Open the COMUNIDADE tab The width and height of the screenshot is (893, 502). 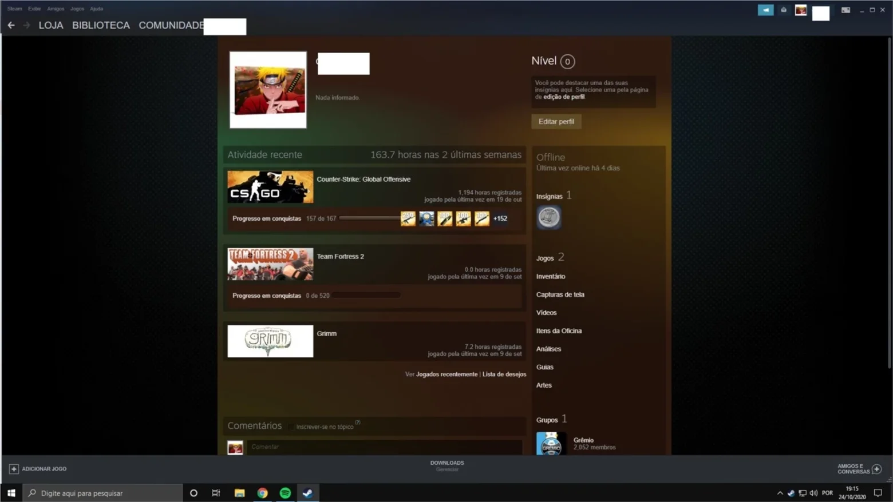[171, 25]
